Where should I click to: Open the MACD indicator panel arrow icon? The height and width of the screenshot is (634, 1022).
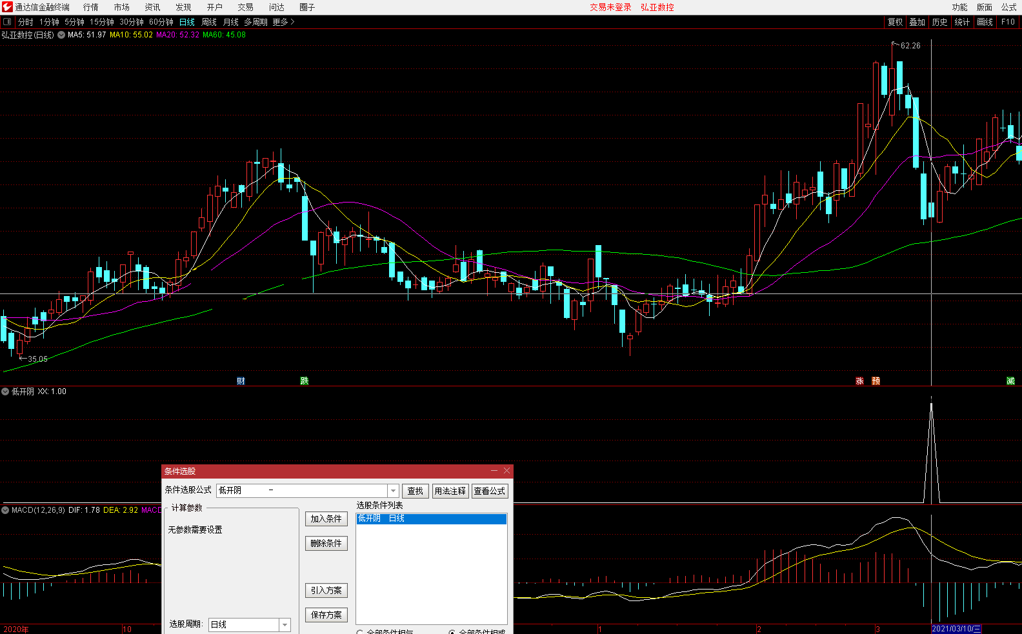coord(5,510)
